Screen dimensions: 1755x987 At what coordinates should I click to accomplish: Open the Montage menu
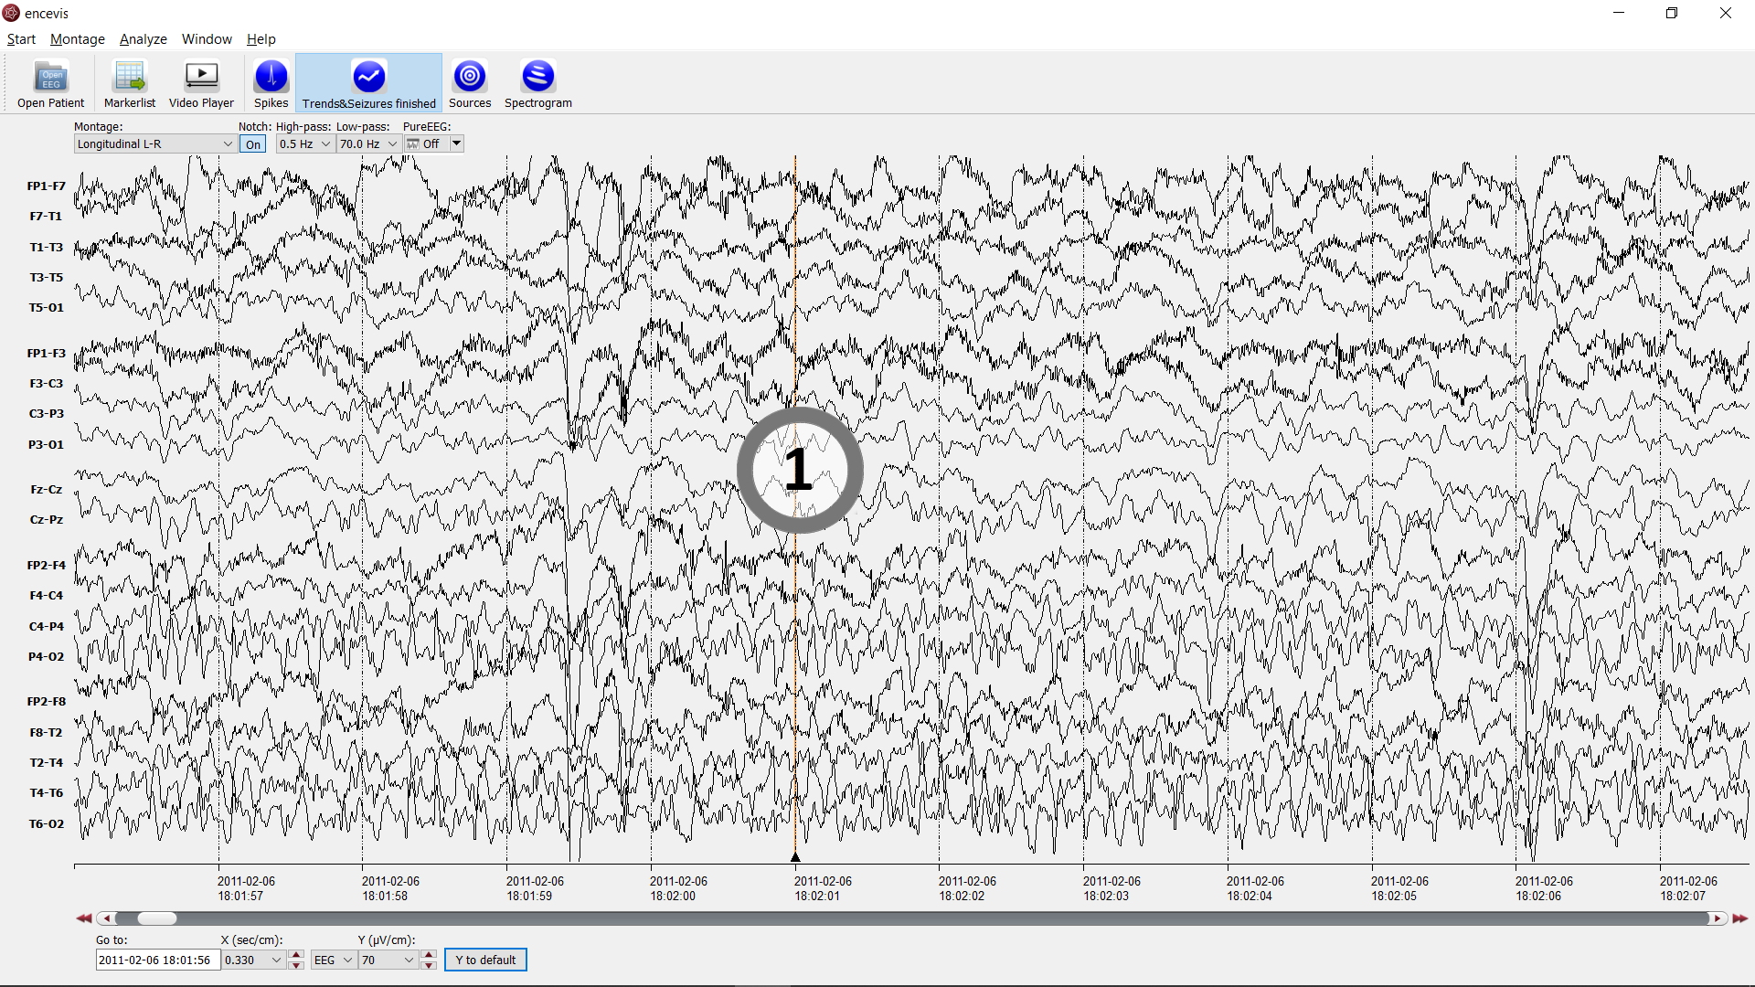tap(77, 39)
